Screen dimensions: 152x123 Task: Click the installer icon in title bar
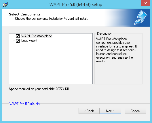coord(5,4)
